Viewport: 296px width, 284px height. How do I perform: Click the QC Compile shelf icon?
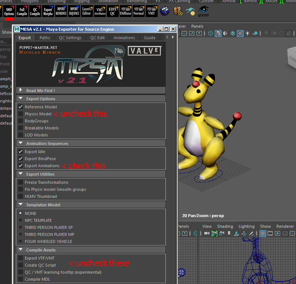pyautogui.click(x=35, y=11)
